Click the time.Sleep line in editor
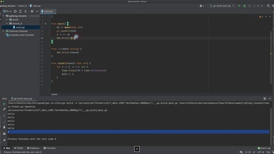274x154 pixels. [84, 70]
